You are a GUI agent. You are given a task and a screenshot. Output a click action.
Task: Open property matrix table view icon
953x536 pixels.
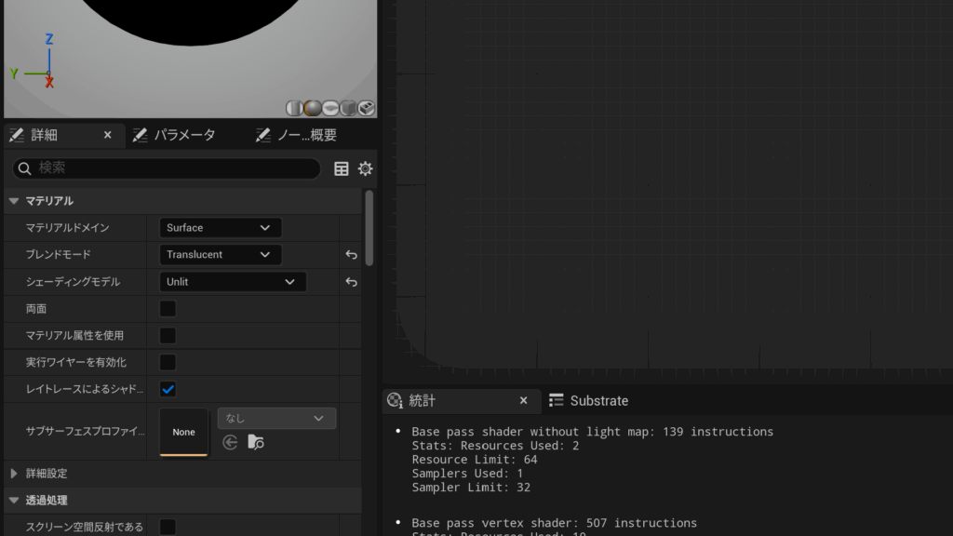(342, 168)
